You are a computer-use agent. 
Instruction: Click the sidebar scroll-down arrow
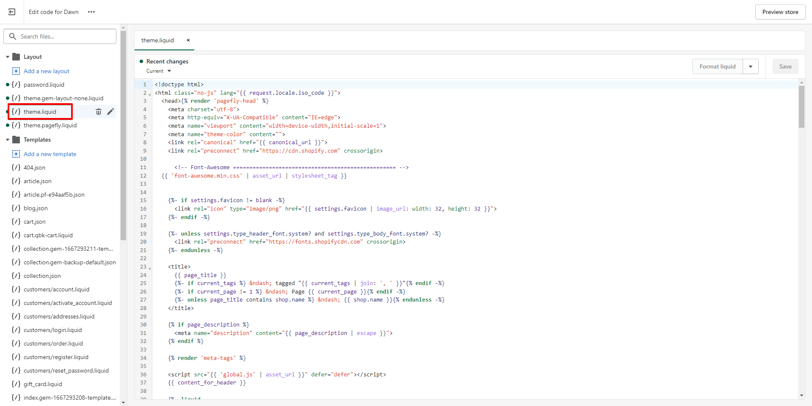[124, 403]
